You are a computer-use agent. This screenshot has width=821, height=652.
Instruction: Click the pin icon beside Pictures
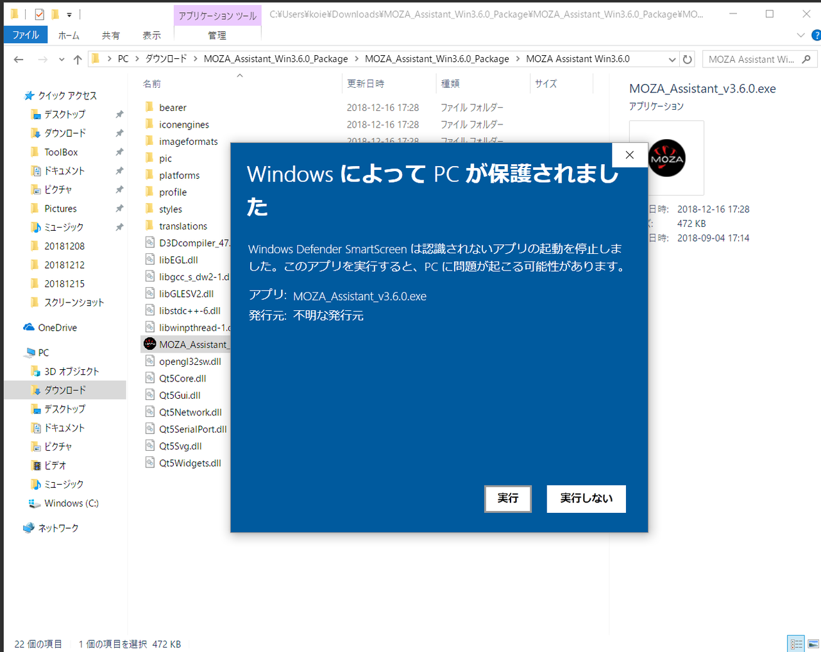[119, 208]
